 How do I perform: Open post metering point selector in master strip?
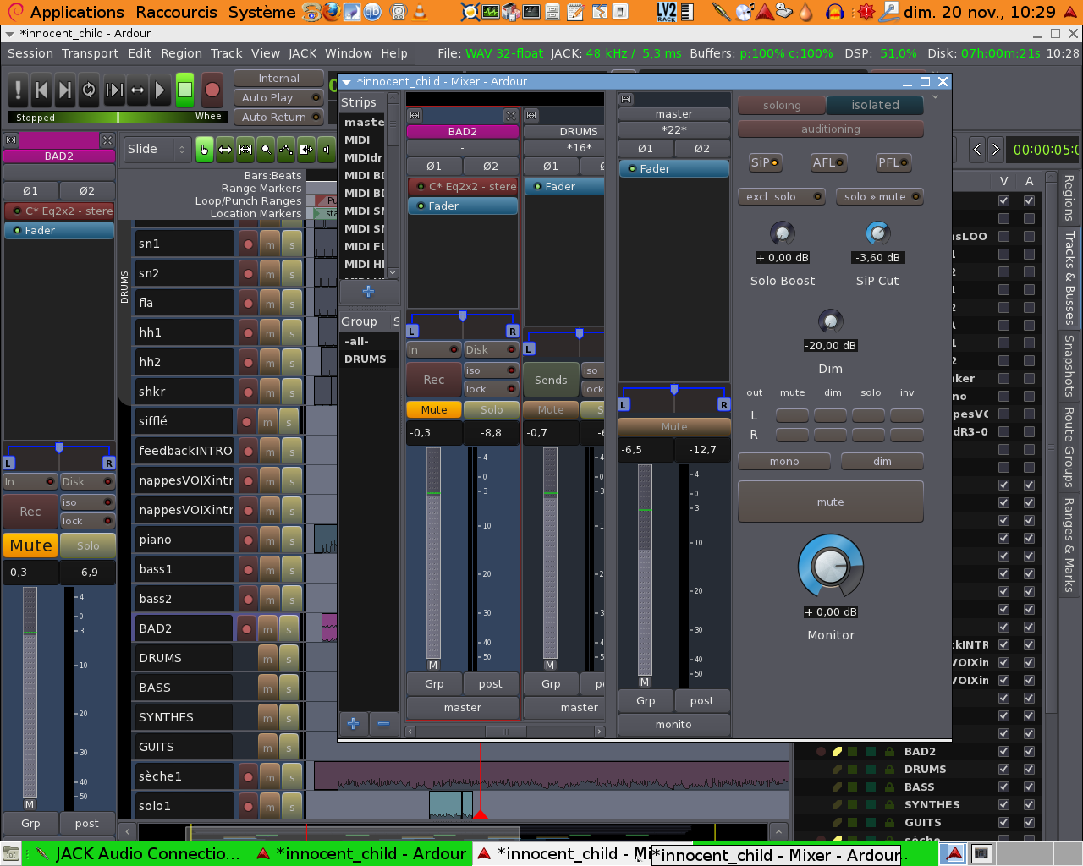click(702, 701)
